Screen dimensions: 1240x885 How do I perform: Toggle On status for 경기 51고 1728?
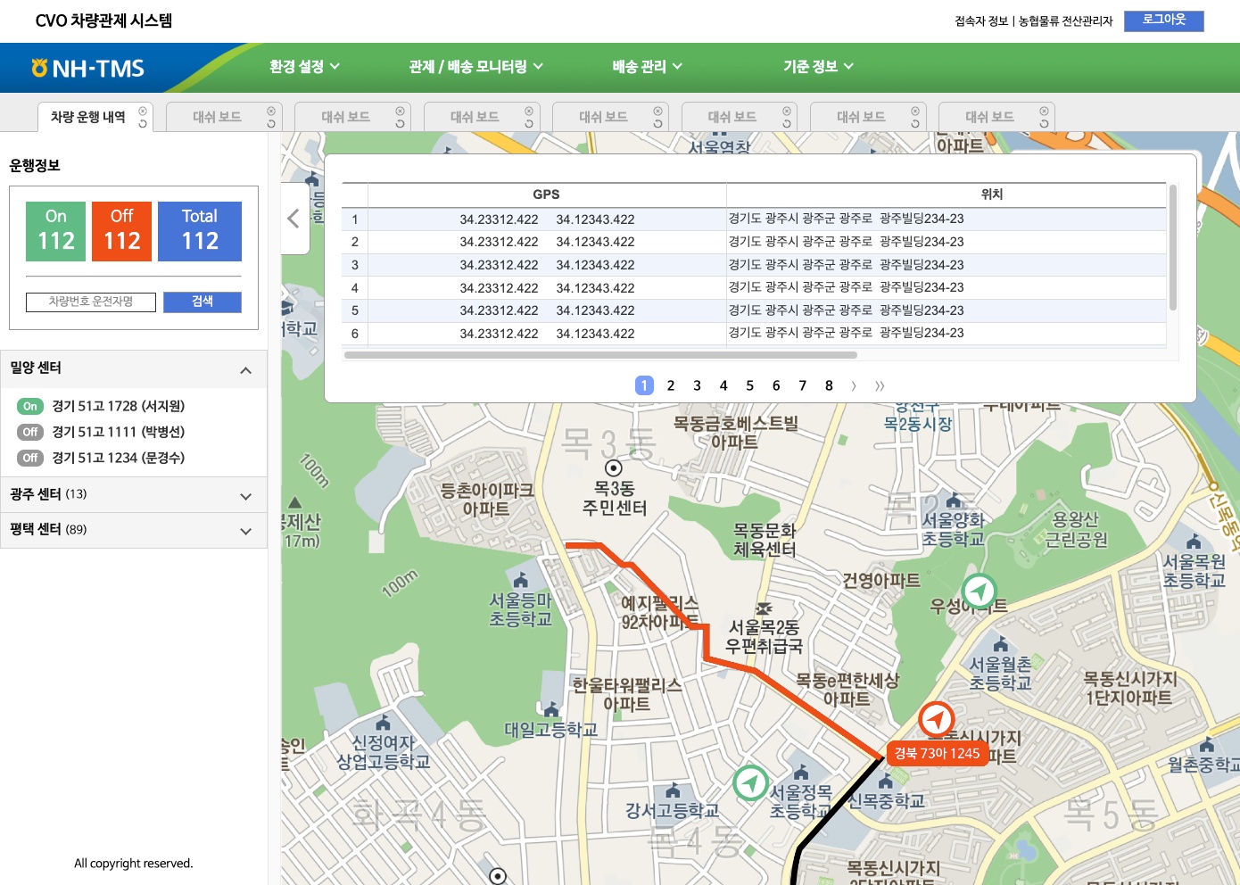tap(30, 407)
